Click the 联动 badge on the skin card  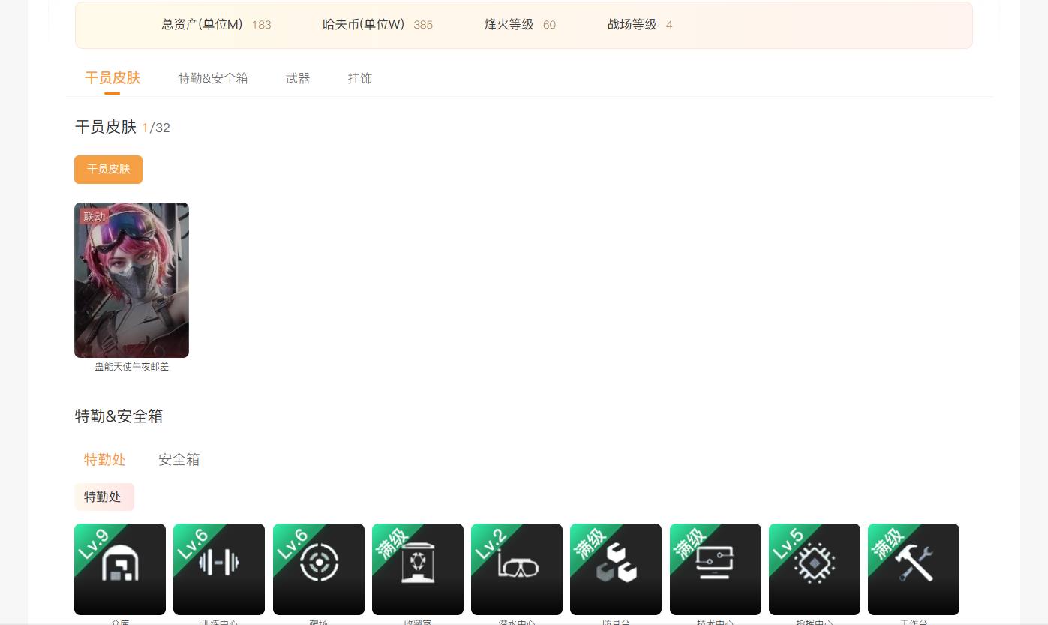coord(95,217)
